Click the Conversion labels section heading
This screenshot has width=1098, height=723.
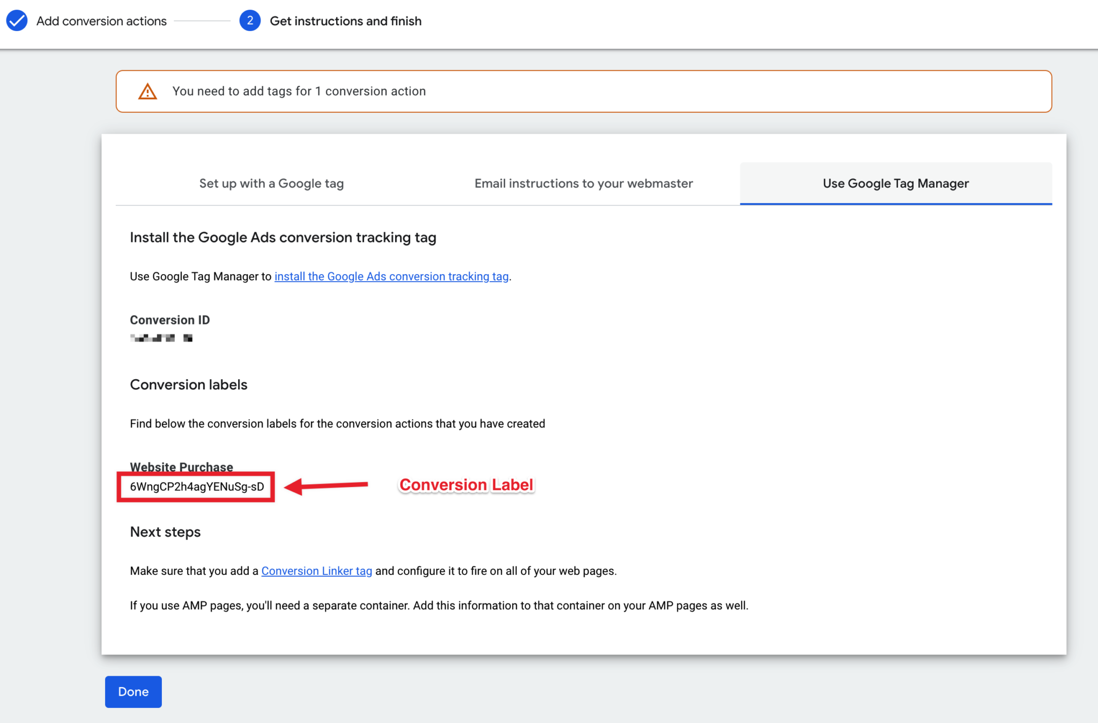point(188,384)
